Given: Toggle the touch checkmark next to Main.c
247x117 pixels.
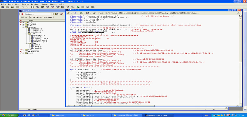Looking at the screenshot, I should tap(21, 51).
